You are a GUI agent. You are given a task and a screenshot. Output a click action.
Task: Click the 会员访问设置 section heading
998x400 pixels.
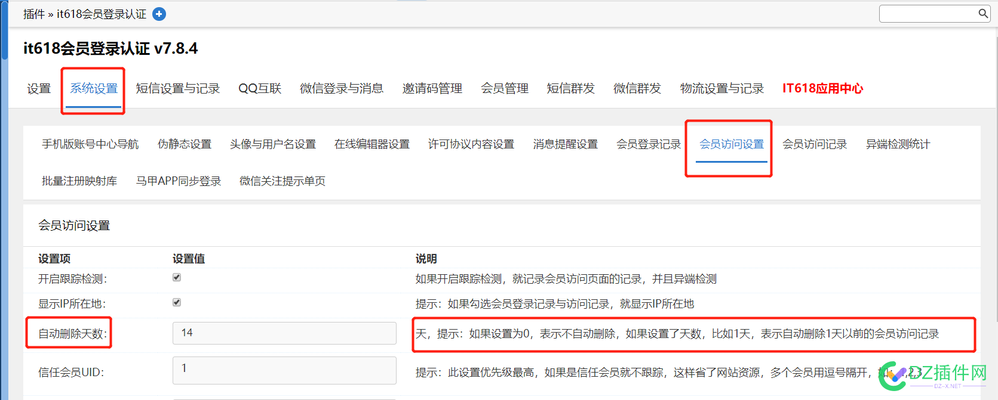tap(74, 226)
